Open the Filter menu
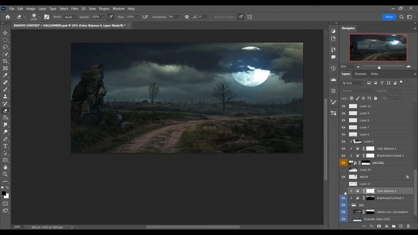 coord(74,8)
